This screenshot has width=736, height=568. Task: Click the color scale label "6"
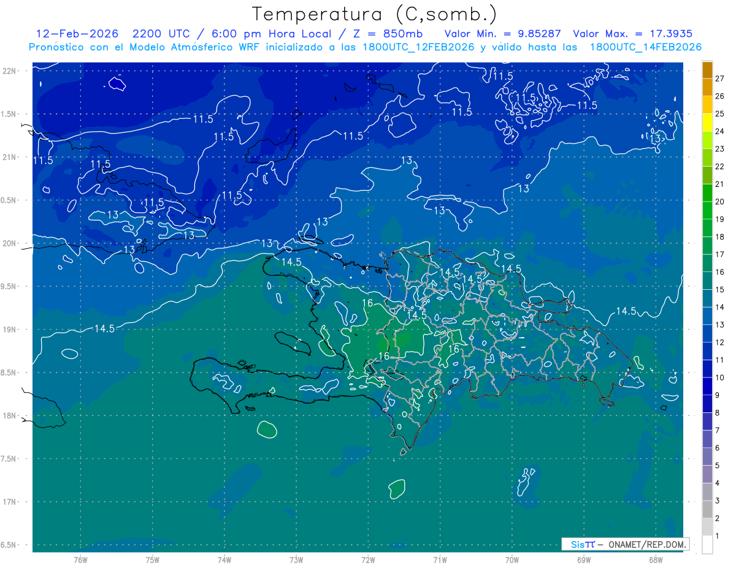point(718,448)
